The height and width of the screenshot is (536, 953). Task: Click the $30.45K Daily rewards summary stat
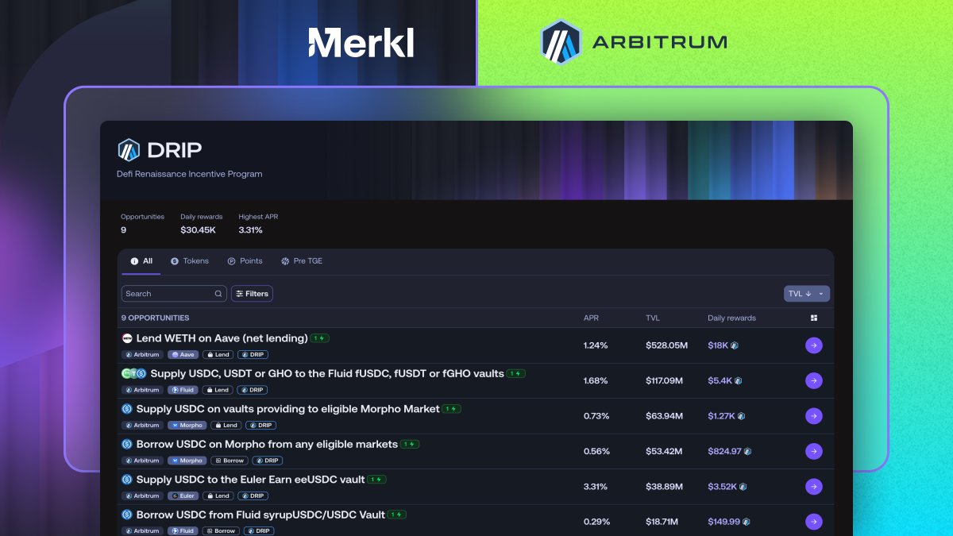tap(199, 230)
